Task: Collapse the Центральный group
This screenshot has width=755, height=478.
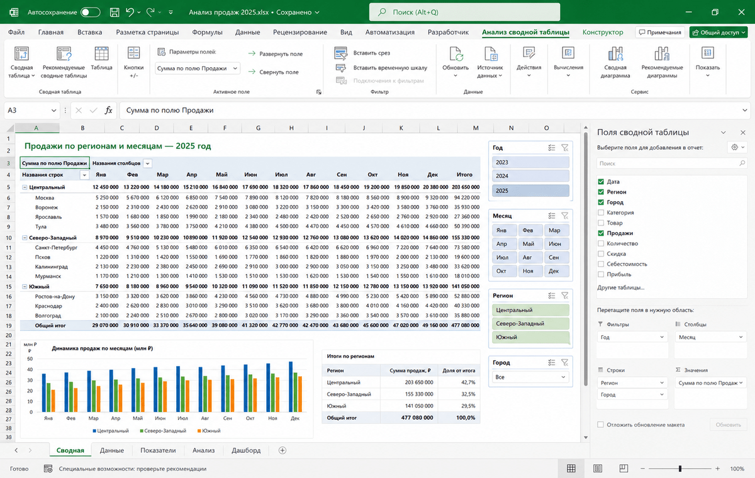Action: pyautogui.click(x=25, y=187)
